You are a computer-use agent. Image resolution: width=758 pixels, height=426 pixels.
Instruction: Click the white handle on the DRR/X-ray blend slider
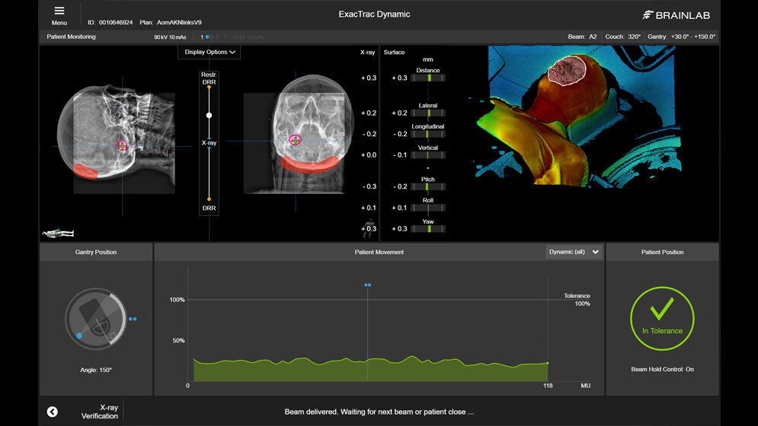tap(209, 116)
